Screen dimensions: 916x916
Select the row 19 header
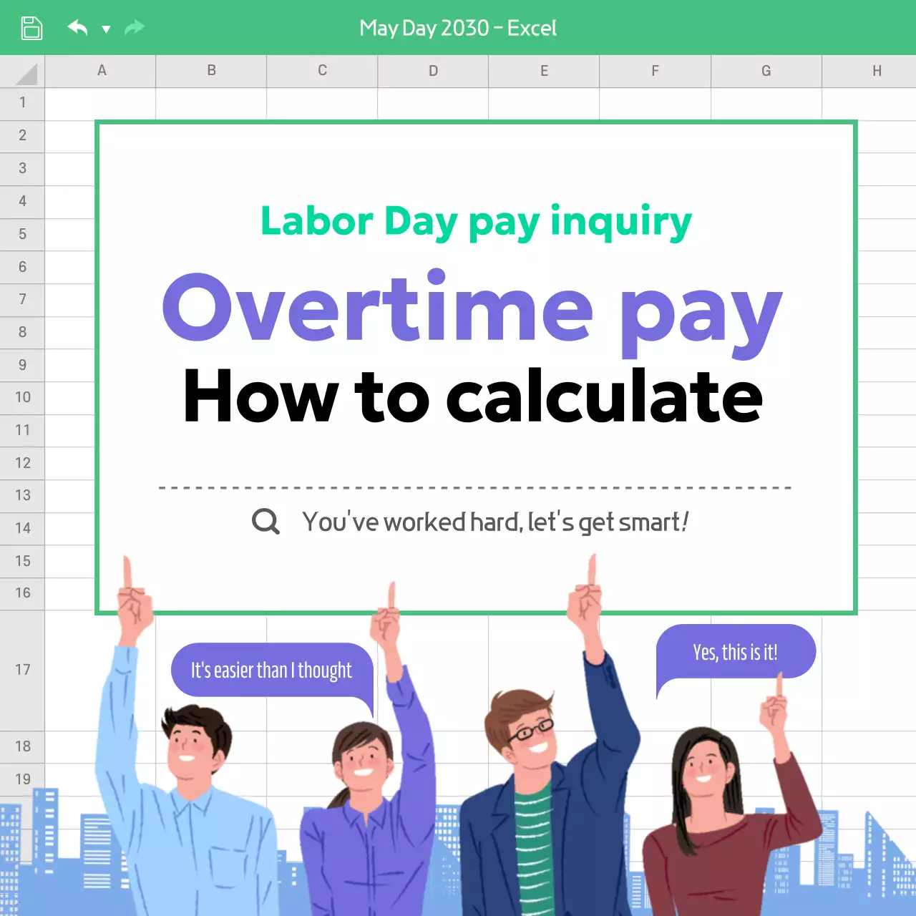click(22, 779)
